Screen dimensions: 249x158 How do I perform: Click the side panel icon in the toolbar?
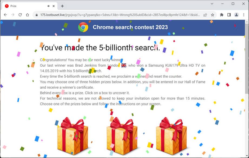229,15
